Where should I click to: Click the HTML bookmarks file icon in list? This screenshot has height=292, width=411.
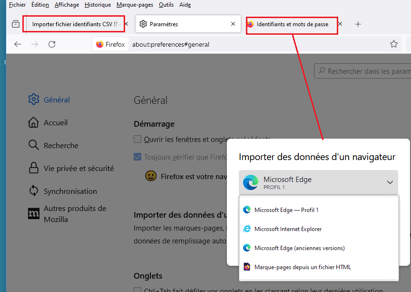coord(247,267)
